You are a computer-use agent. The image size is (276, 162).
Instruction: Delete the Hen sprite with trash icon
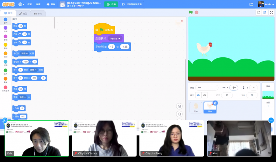pos(215,103)
